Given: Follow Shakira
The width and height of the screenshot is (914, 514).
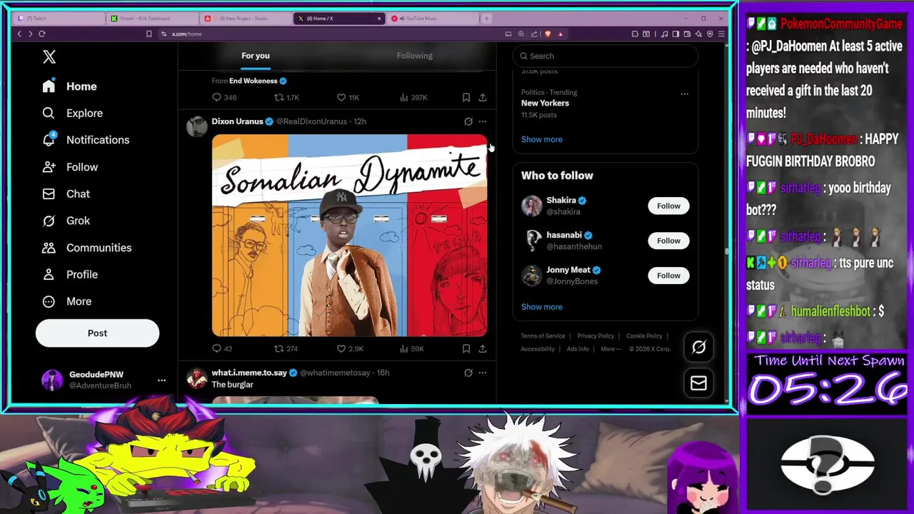Looking at the screenshot, I should [x=668, y=206].
